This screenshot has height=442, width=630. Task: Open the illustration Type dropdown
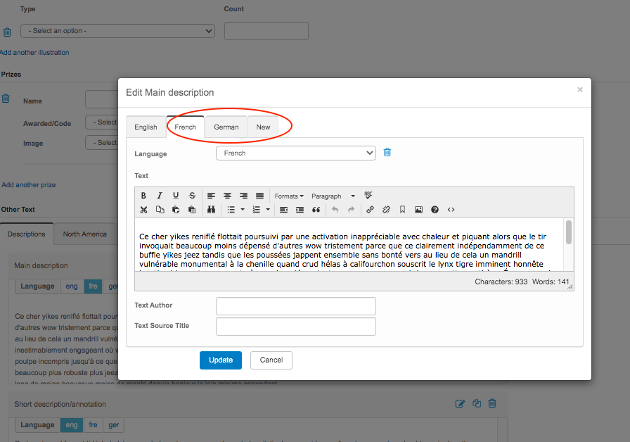click(117, 31)
